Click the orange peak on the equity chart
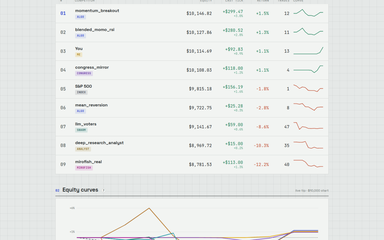This screenshot has height=240, width=384. tap(149, 208)
